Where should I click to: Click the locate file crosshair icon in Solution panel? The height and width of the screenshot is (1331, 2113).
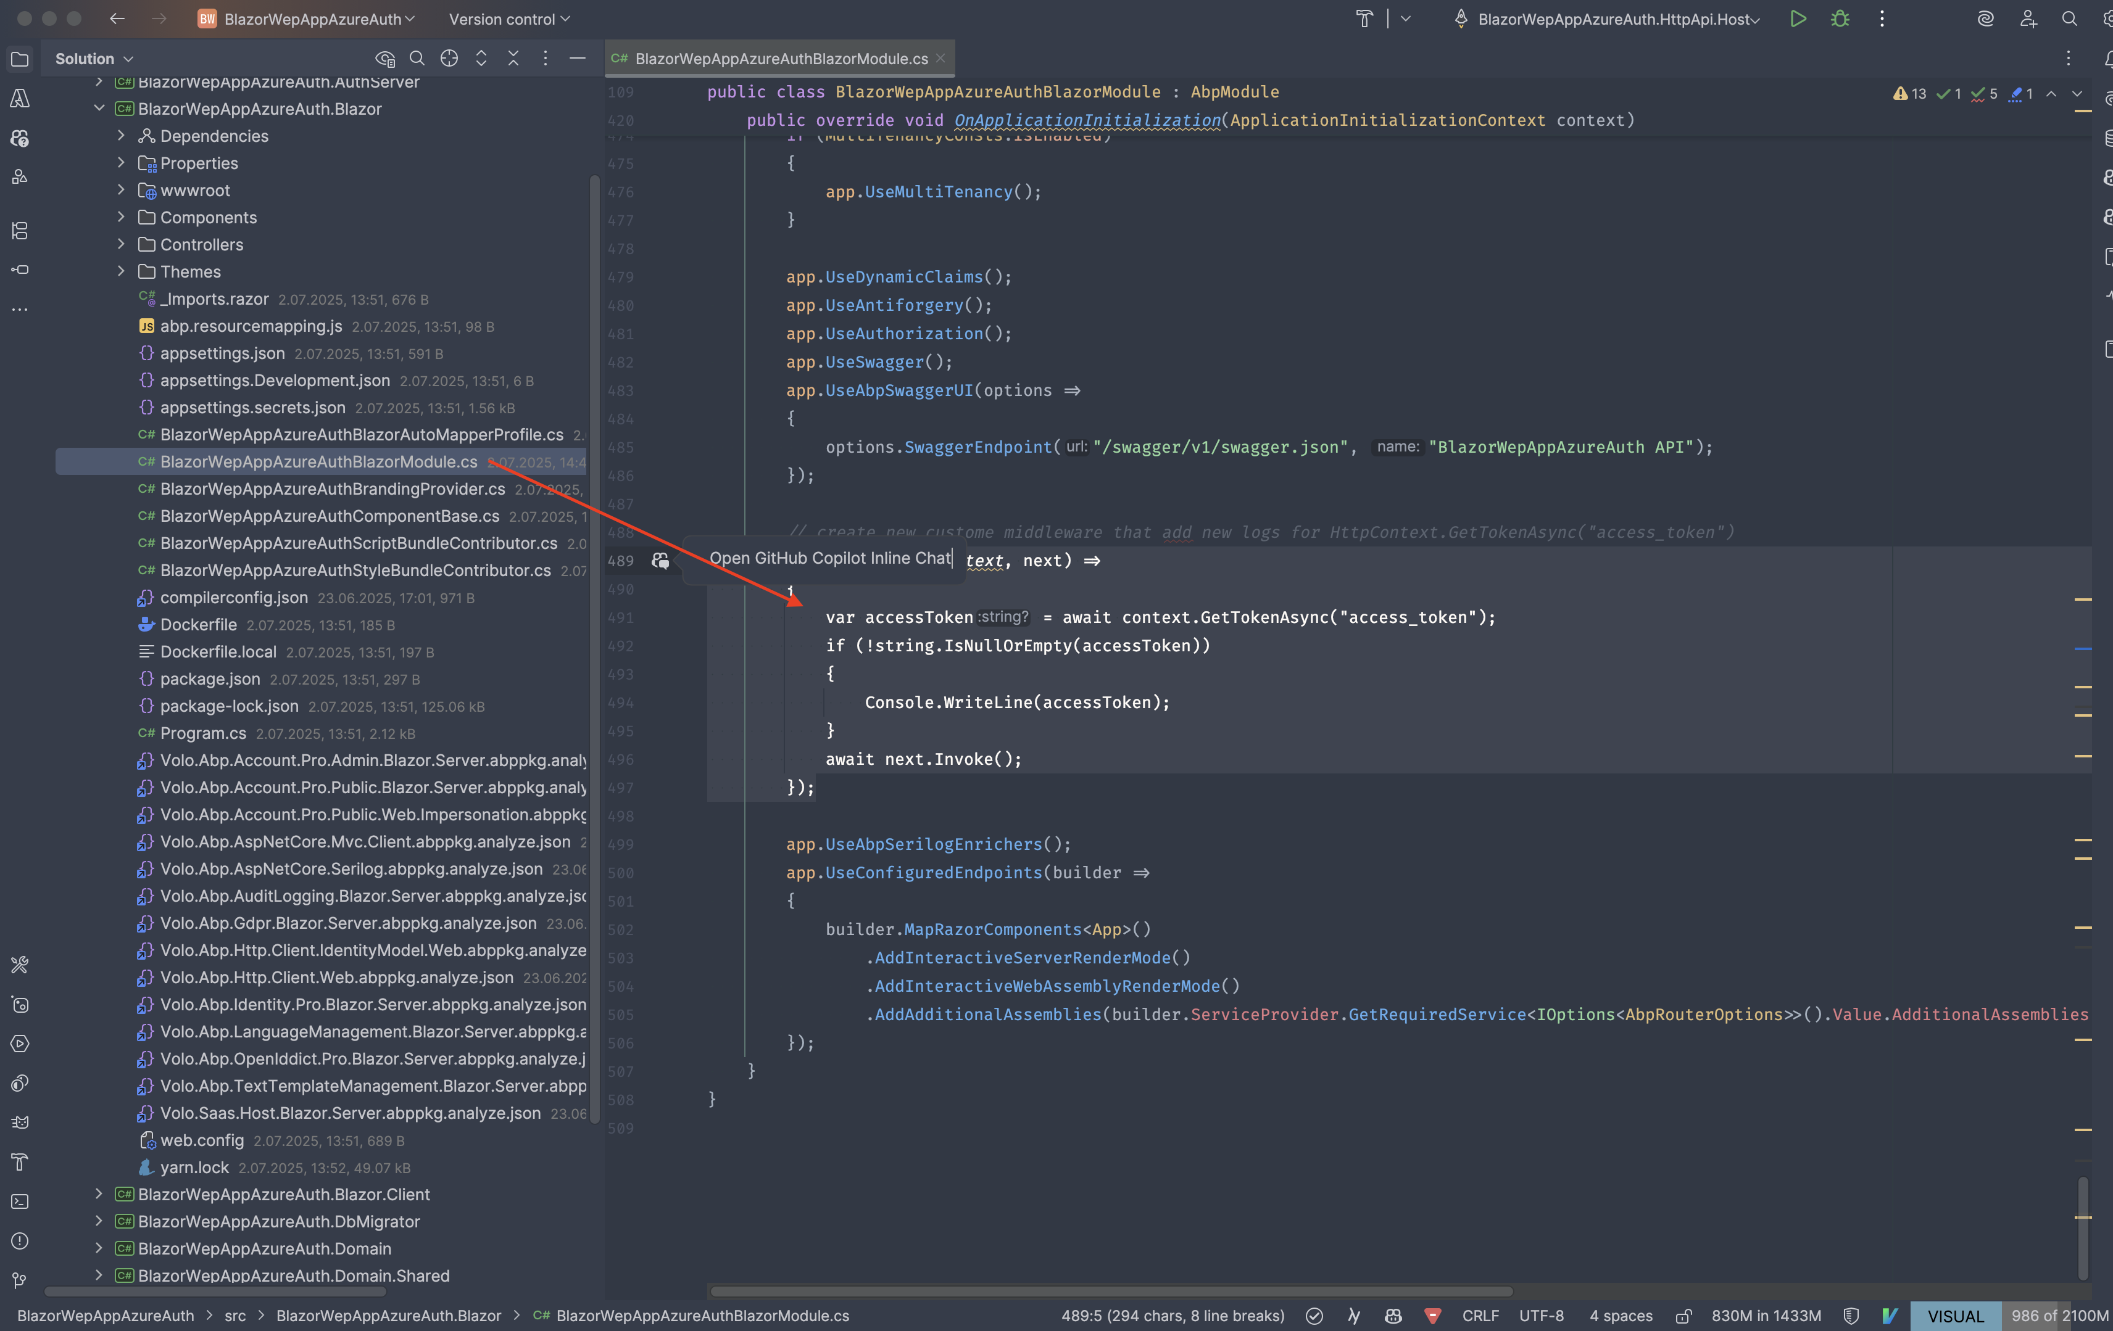click(x=449, y=59)
